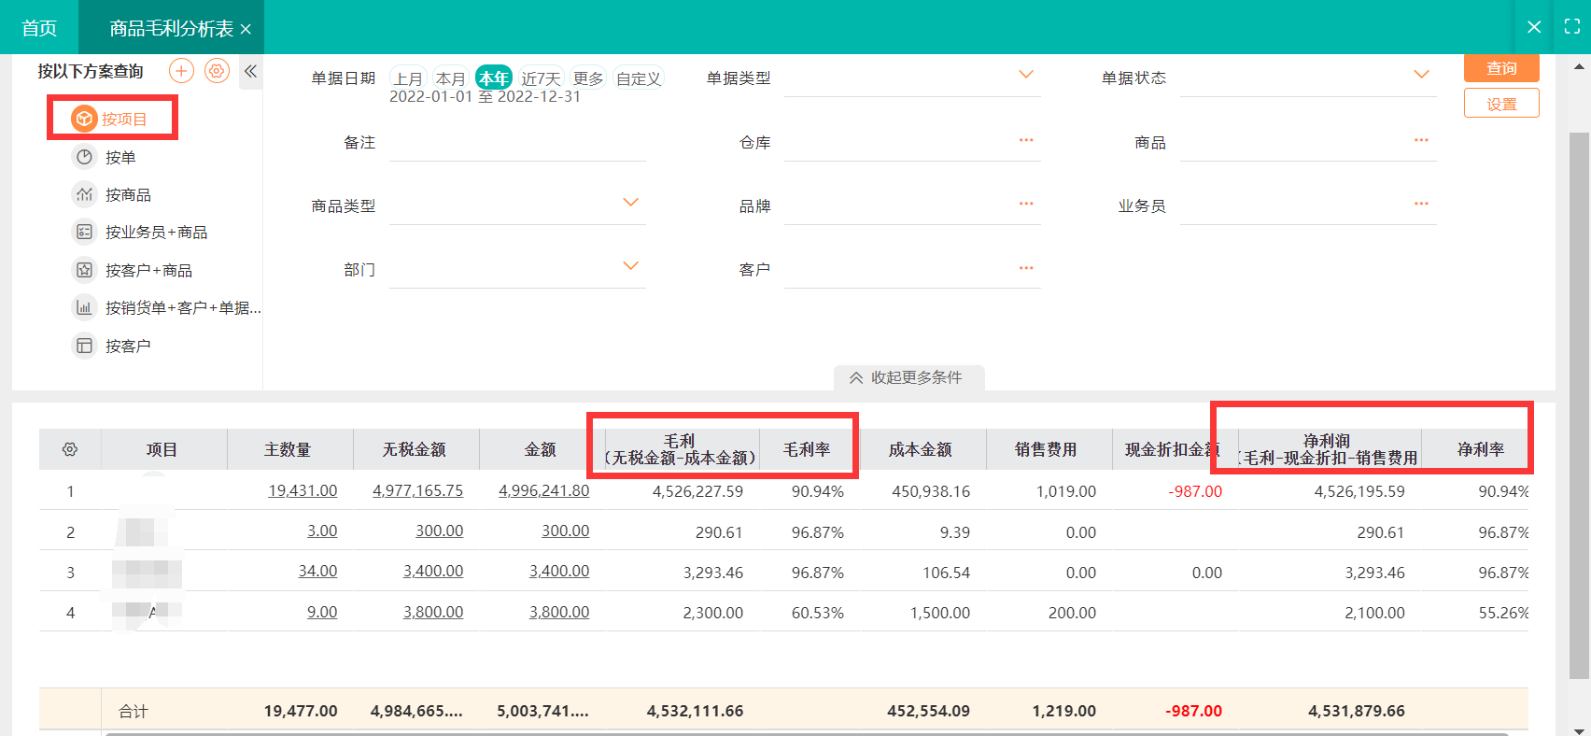Select the 本月 date range

(450, 78)
